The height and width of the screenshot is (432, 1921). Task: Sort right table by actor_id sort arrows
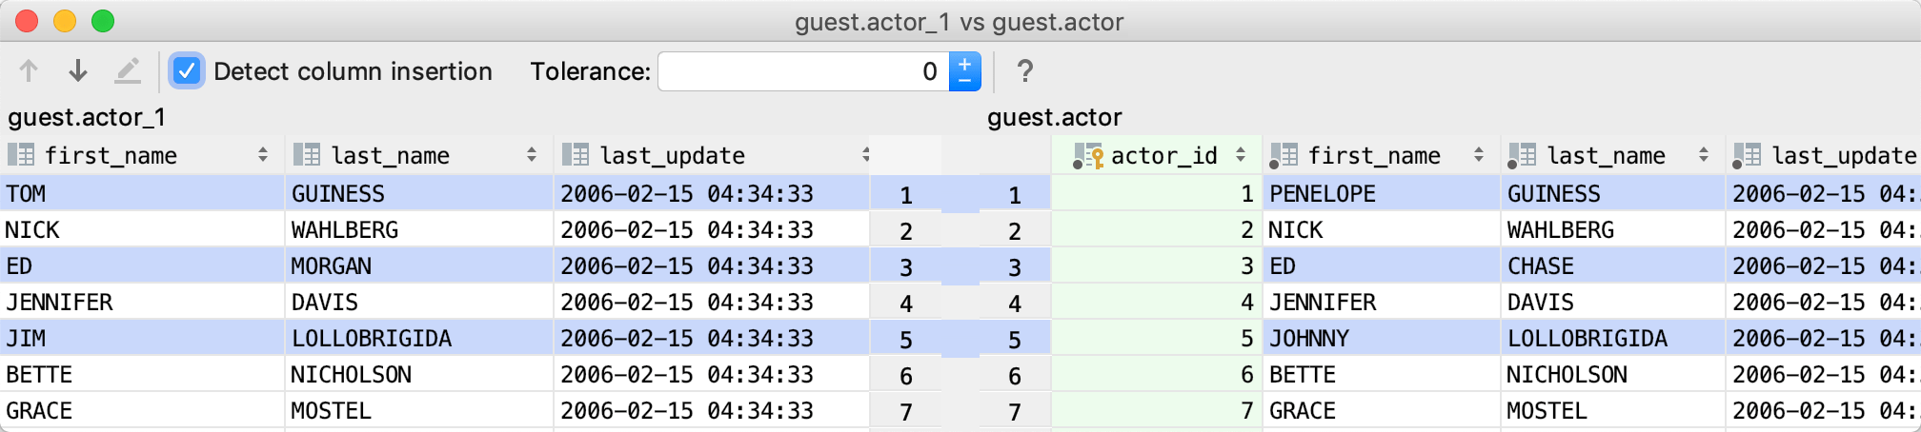tap(1241, 155)
